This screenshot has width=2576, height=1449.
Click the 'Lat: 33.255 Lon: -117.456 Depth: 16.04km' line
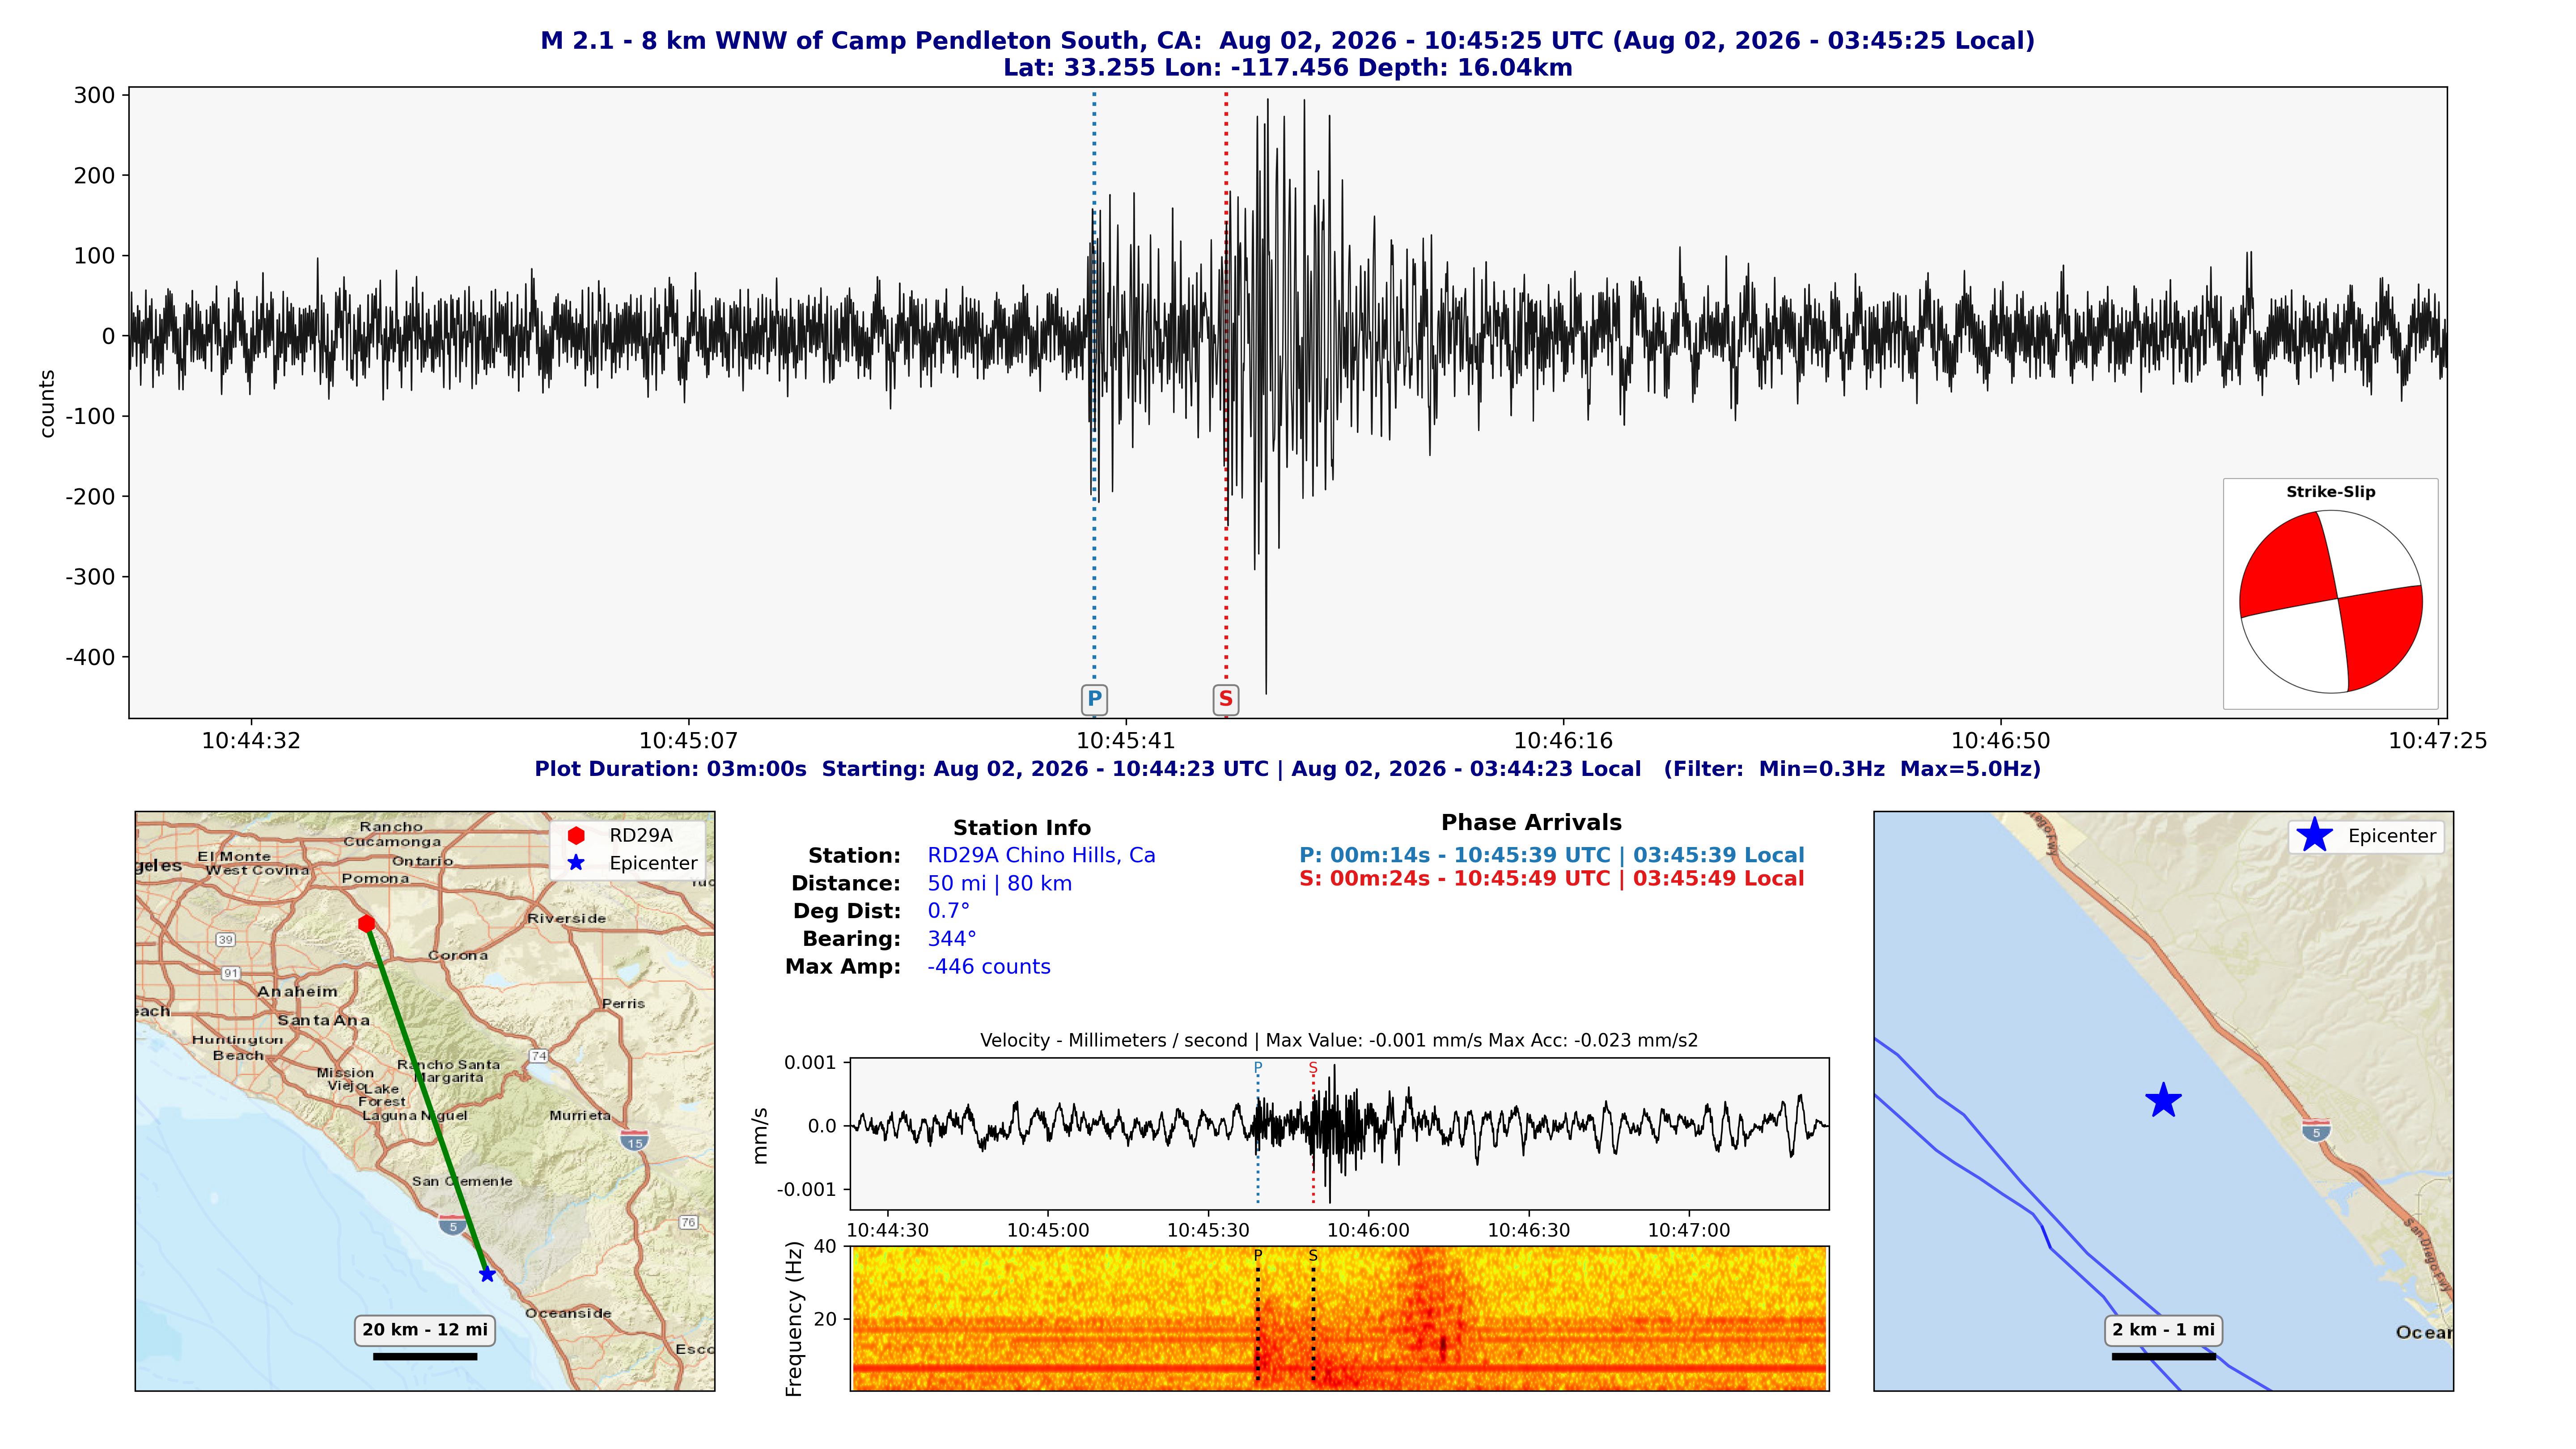click(x=1288, y=68)
